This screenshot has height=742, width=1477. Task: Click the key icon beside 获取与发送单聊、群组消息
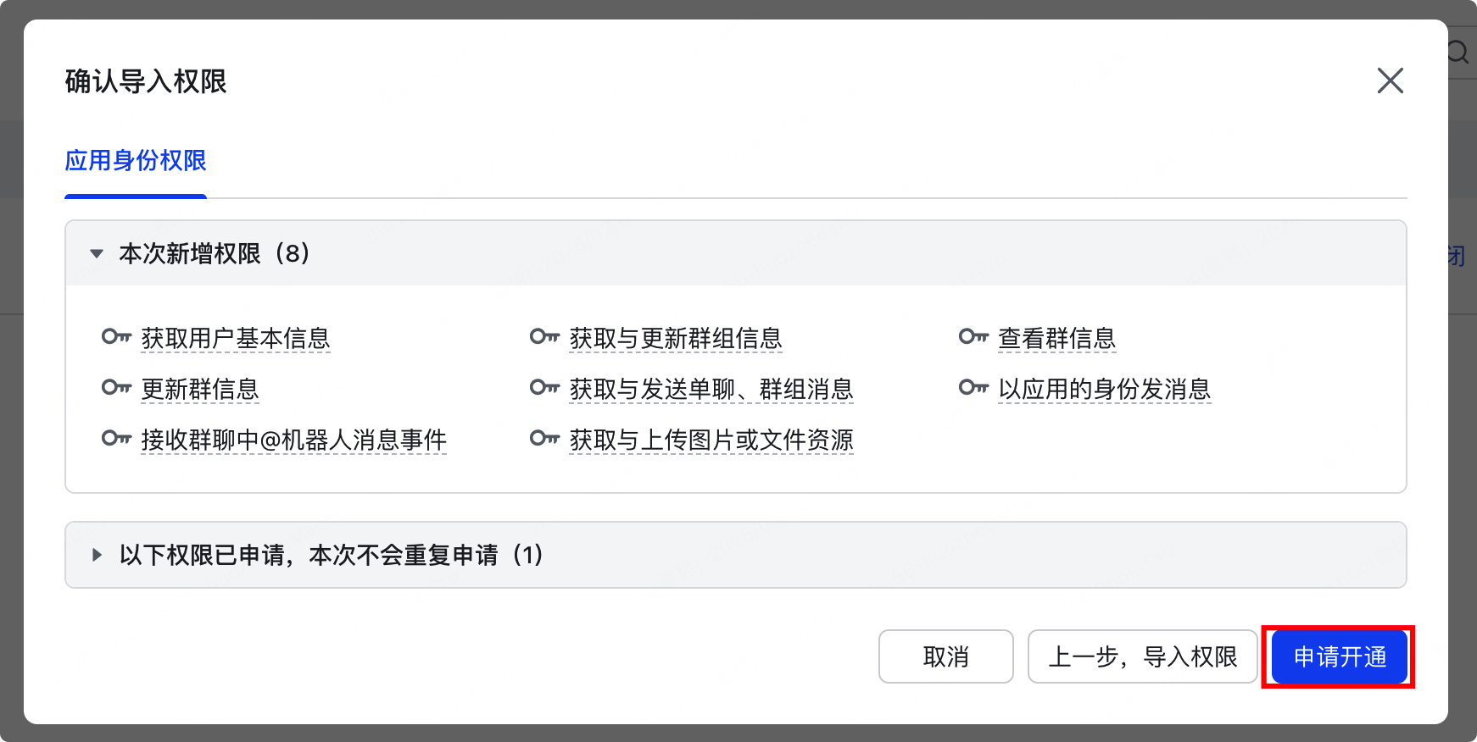tap(544, 388)
